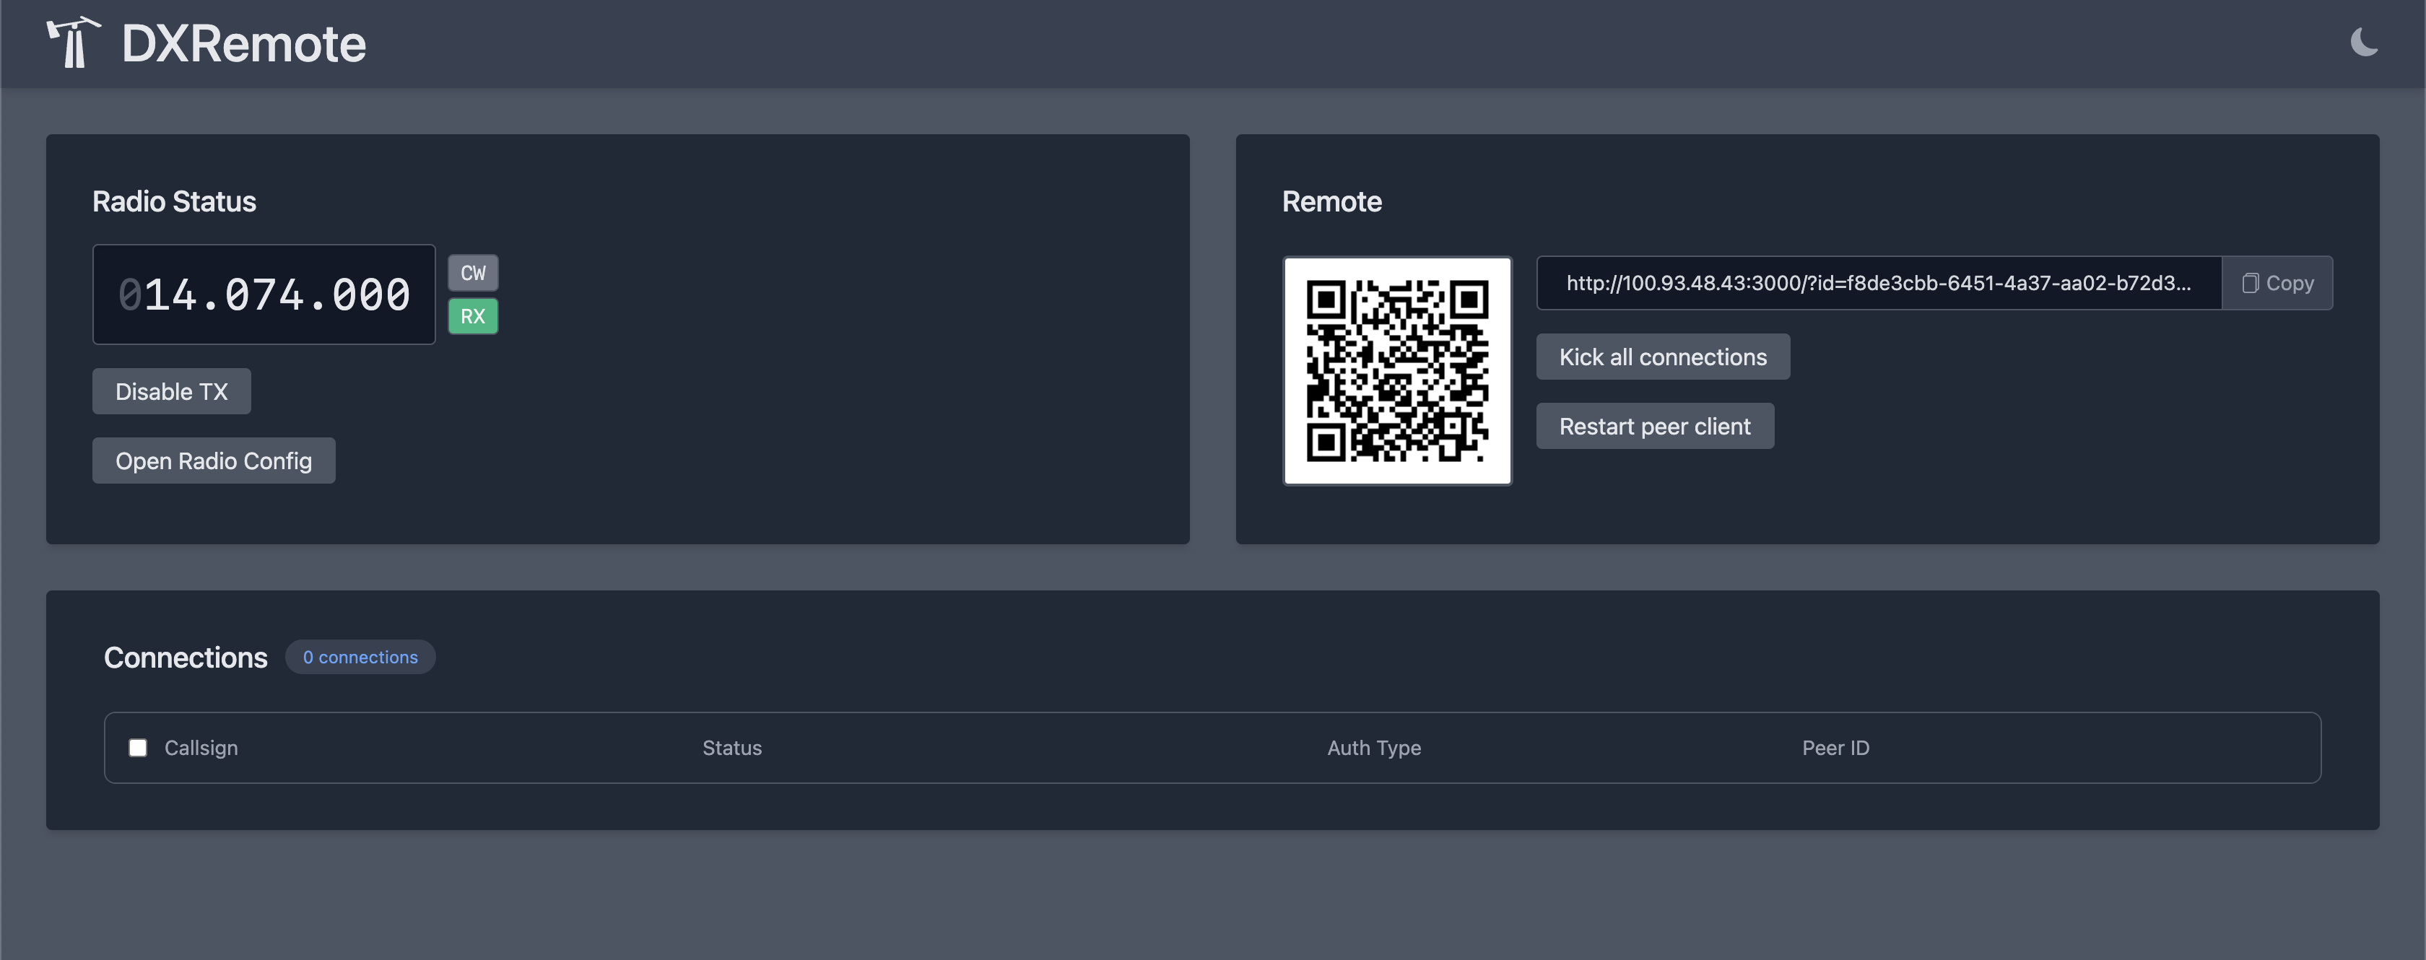The height and width of the screenshot is (960, 2426).
Task: Tick the Callsign select-all checkbox
Action: point(137,747)
